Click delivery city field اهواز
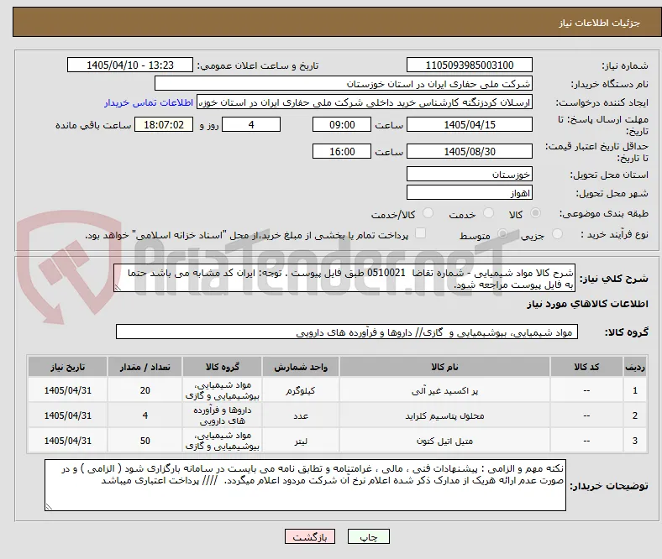The width and height of the screenshot is (662, 559). 469,193
